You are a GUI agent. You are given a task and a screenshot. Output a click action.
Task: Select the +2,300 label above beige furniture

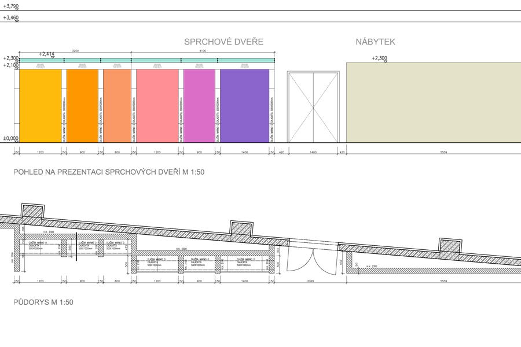coord(379,58)
